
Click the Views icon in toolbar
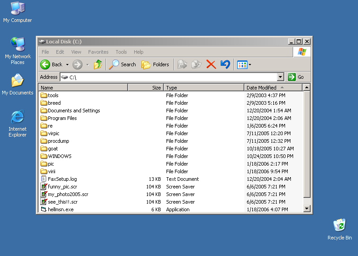pos(242,65)
